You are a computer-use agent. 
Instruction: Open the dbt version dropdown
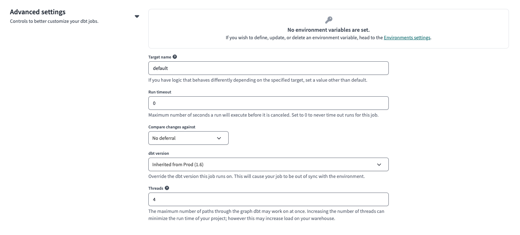(x=268, y=164)
